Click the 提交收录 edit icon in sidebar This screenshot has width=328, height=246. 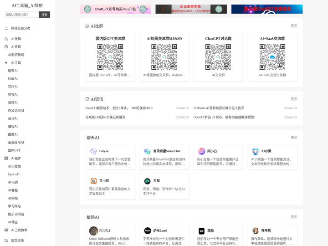(6, 241)
